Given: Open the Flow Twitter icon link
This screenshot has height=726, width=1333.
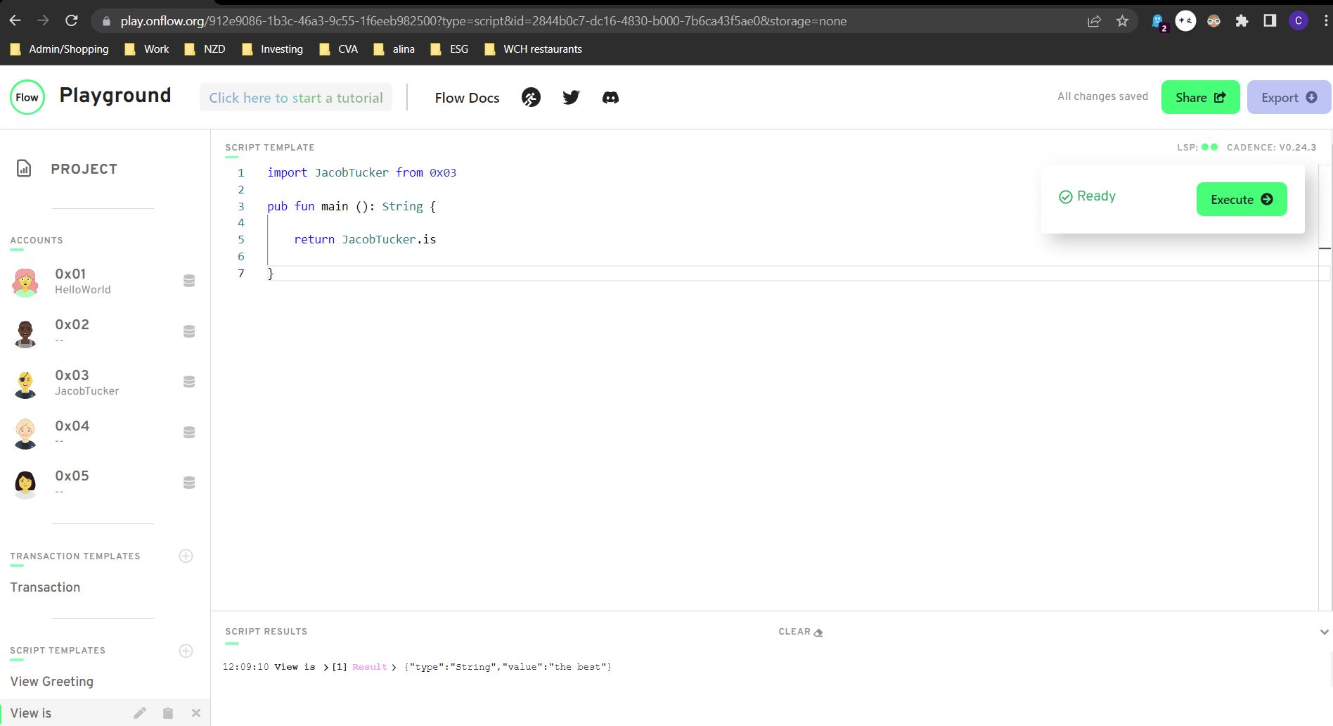Looking at the screenshot, I should [571, 98].
